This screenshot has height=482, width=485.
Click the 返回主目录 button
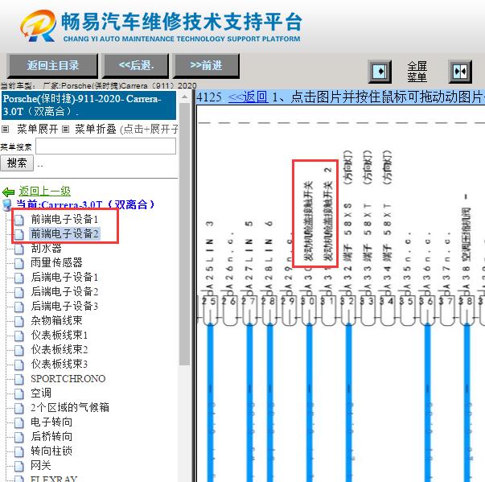pos(52,65)
